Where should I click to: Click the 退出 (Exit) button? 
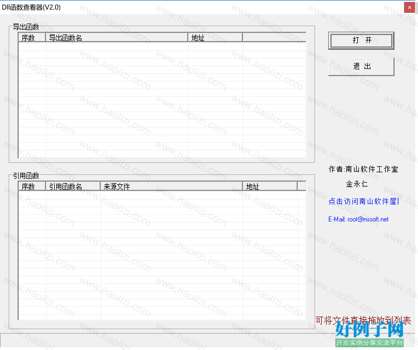[361, 66]
